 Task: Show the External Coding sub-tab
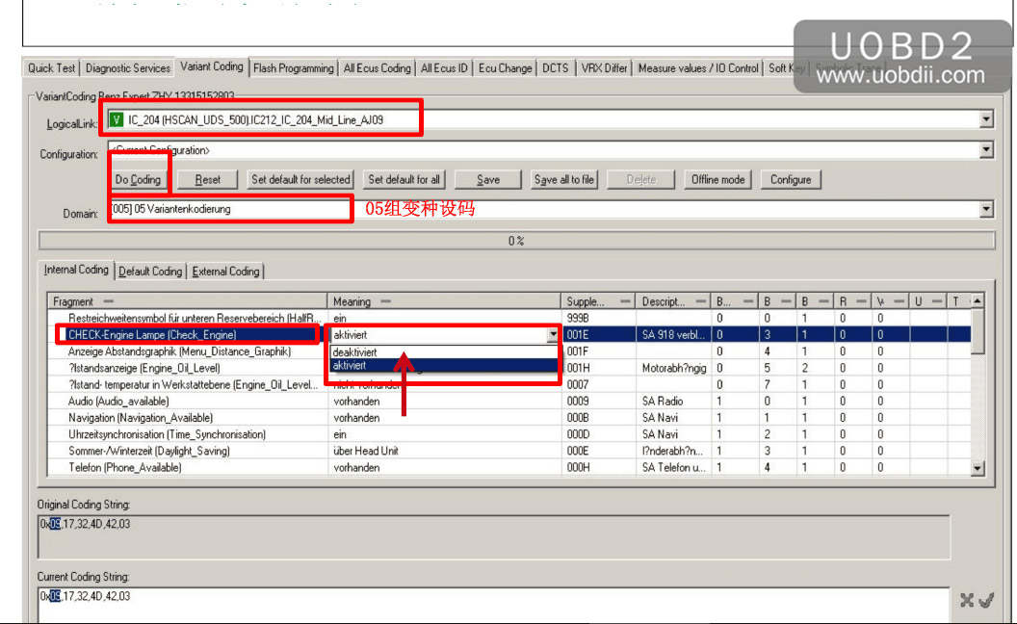click(225, 272)
